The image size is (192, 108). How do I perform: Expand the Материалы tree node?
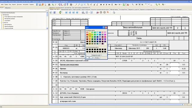2,15
